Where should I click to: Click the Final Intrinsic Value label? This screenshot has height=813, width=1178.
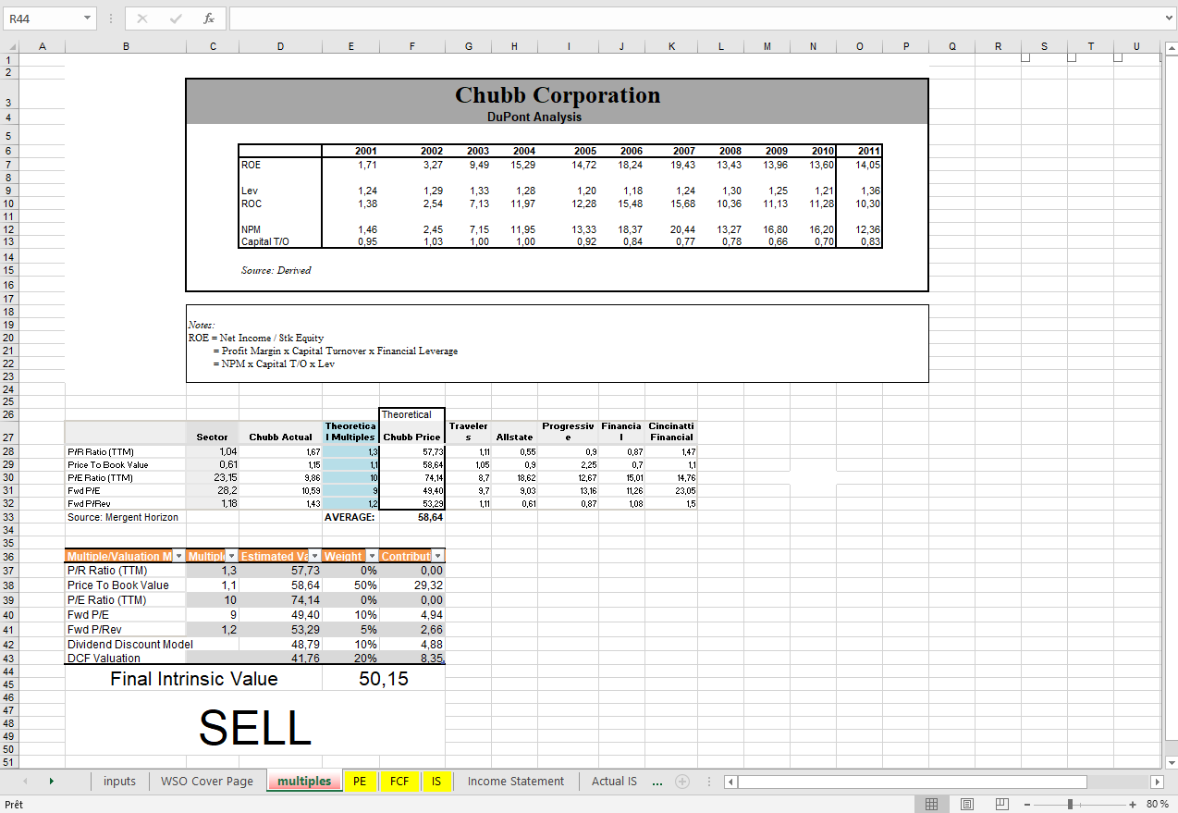[x=194, y=679]
